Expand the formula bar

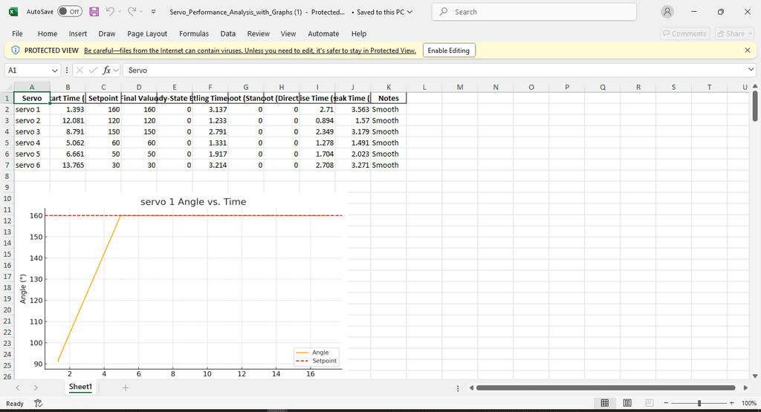point(751,70)
